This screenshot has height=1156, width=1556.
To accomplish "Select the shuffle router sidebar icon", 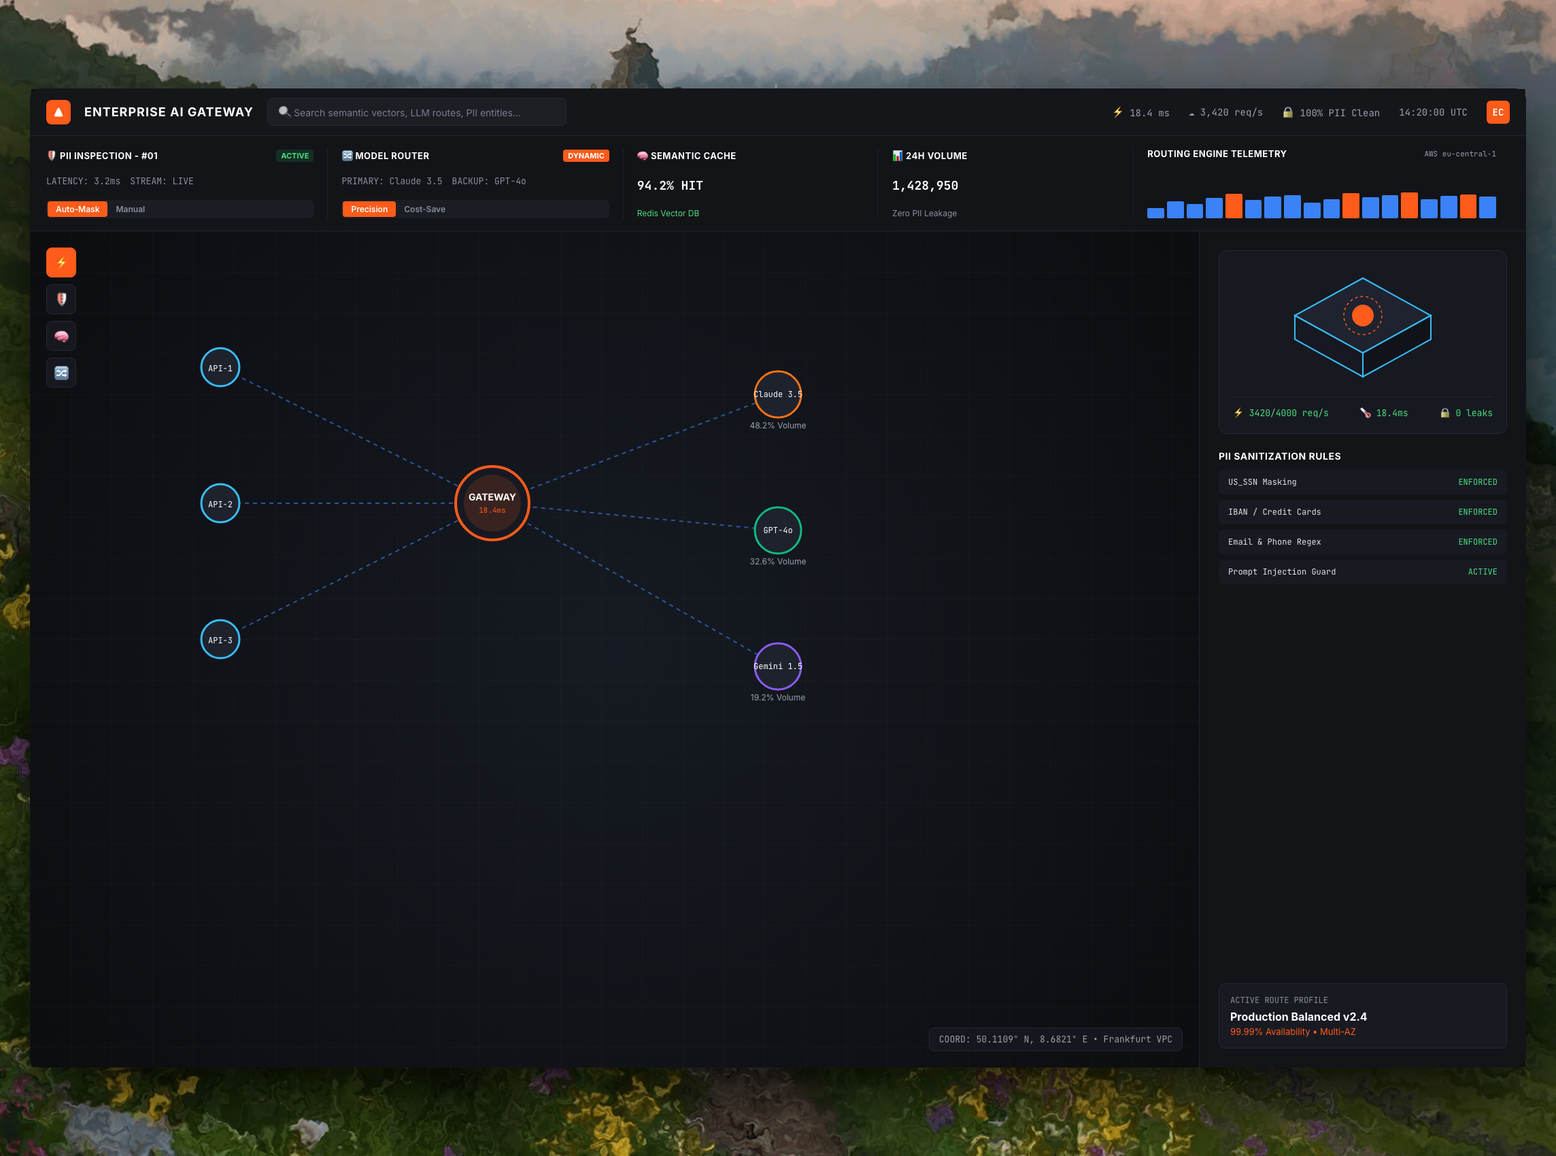I will pos(61,372).
